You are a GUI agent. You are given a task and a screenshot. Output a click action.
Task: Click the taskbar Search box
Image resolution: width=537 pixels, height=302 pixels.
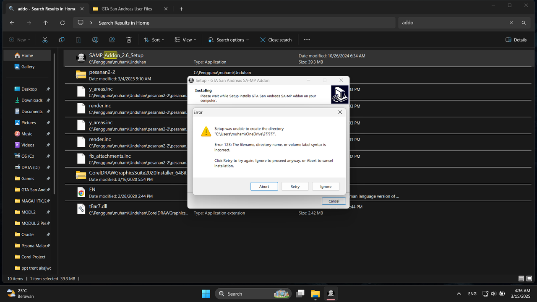tap(253, 294)
